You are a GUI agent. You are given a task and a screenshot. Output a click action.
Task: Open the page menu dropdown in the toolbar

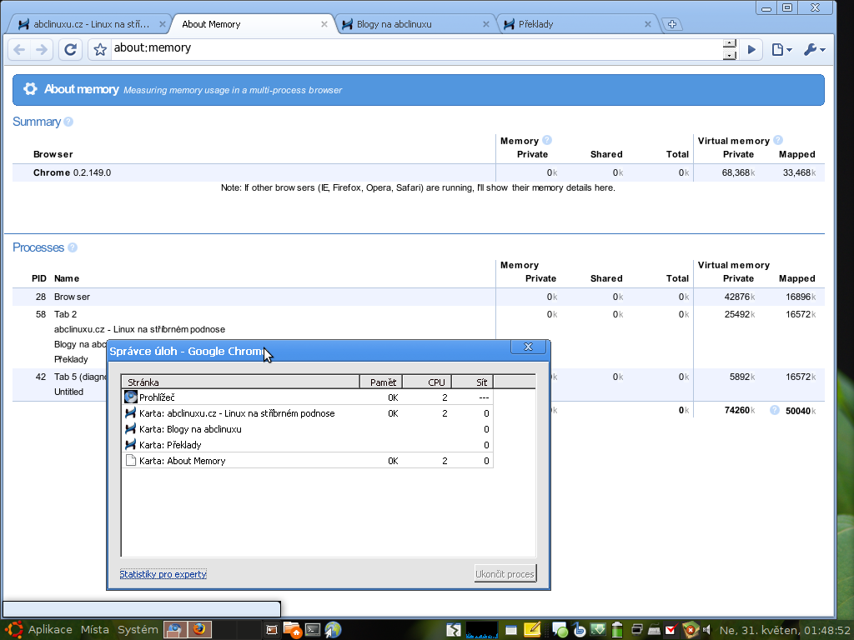click(781, 49)
